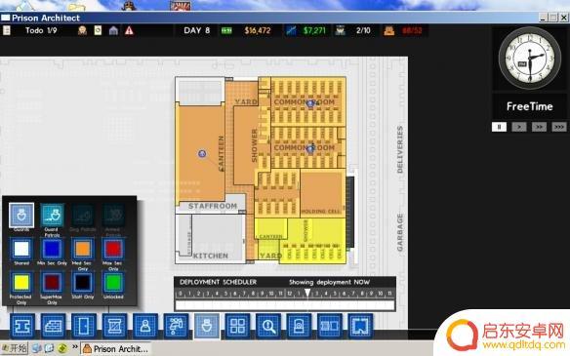The width and height of the screenshot is (570, 356).
Task: Click the last blueprint icon in toolbar
Action: pyautogui.click(x=360, y=326)
